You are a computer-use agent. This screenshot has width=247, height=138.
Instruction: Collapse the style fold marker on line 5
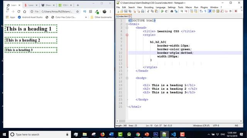click(x=127, y=35)
